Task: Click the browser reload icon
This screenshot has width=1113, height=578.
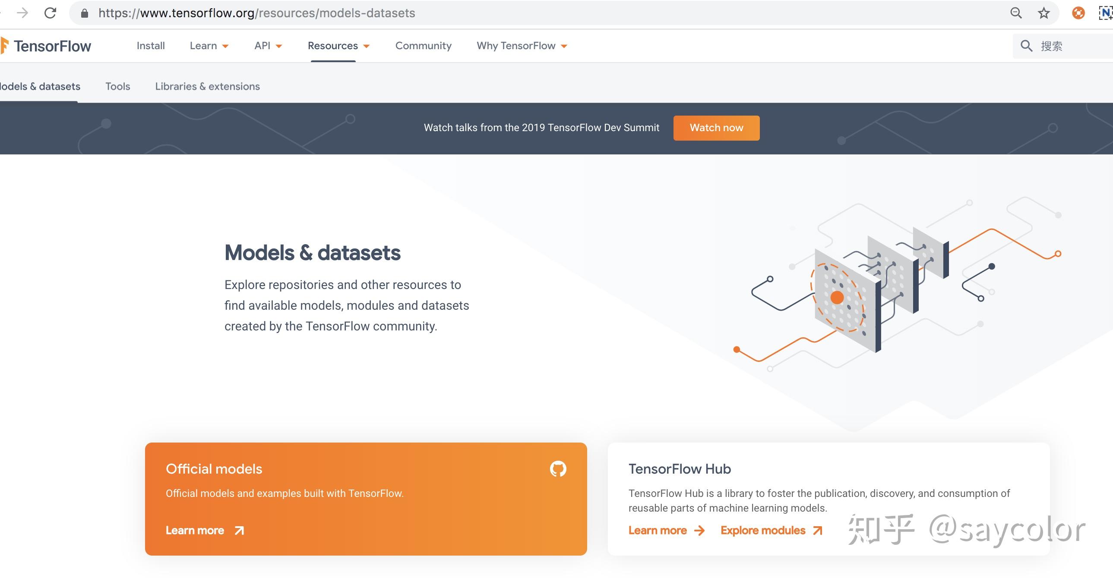Action: click(50, 13)
